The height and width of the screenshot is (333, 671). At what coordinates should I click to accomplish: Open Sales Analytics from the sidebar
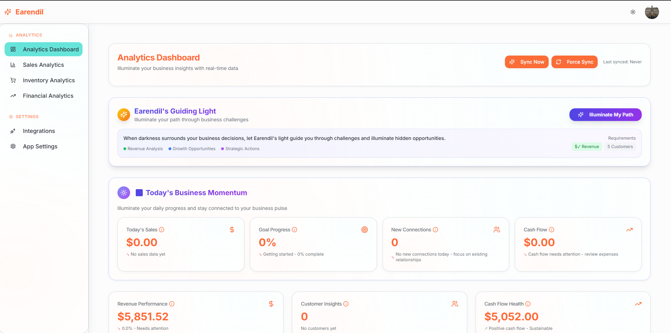pos(43,65)
